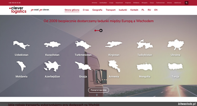Click the Clever Logistics logo
The image size is (197, 106).
click(18, 10)
